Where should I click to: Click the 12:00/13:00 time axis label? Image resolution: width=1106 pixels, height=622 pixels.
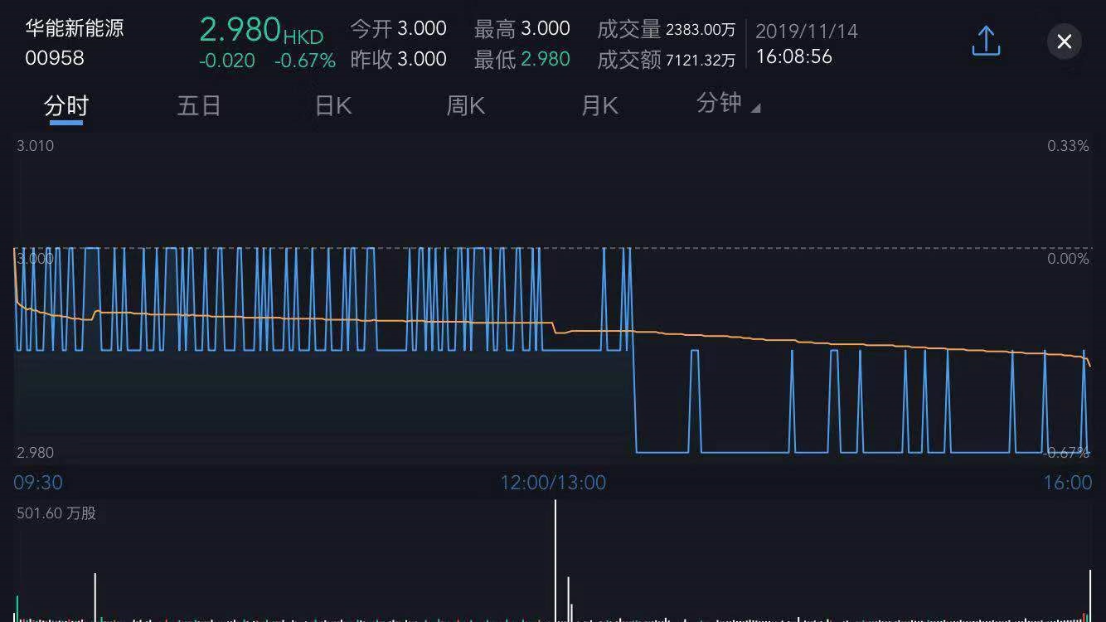553,483
